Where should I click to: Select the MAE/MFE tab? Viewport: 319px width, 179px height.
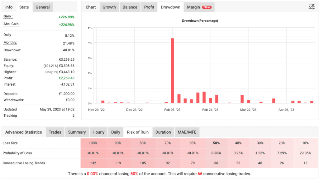click(187, 132)
